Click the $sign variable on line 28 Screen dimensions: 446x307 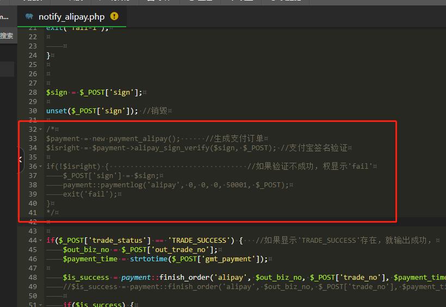coord(57,92)
